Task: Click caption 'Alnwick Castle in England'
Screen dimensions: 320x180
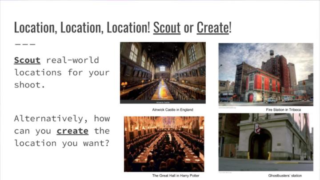Action: [172, 110]
